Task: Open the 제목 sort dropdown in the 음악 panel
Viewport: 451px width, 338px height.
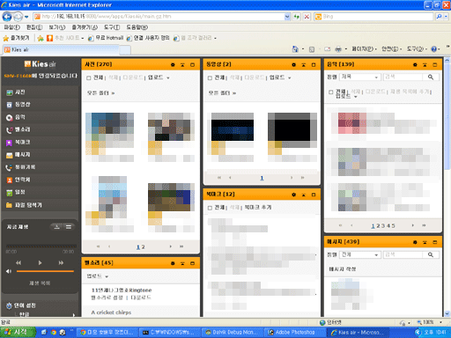Action: pos(359,77)
